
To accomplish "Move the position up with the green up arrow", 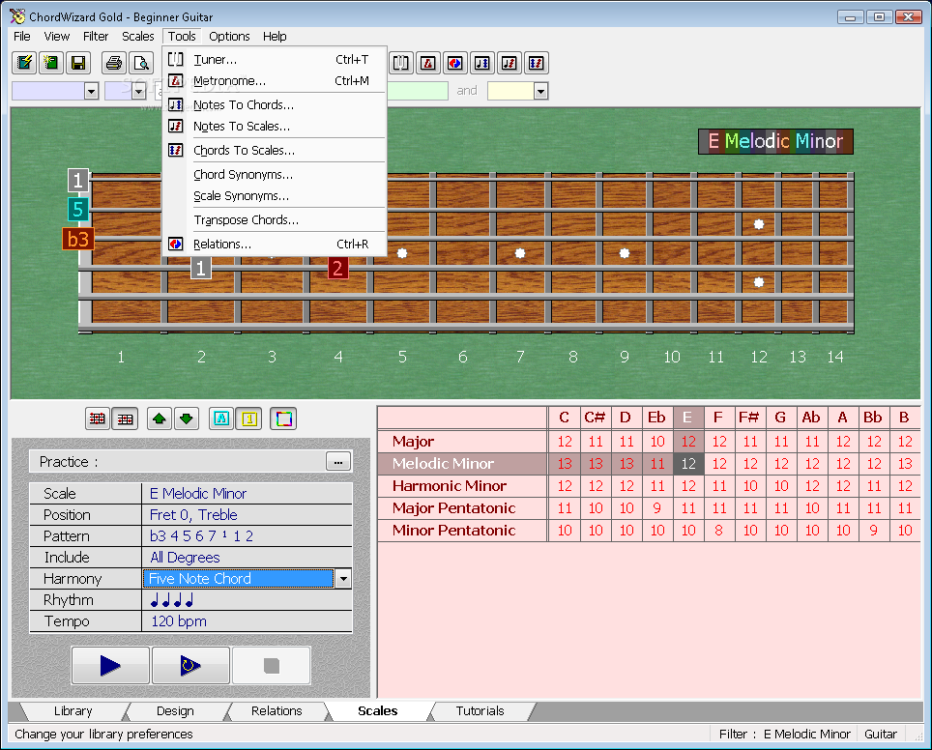I will pos(159,418).
